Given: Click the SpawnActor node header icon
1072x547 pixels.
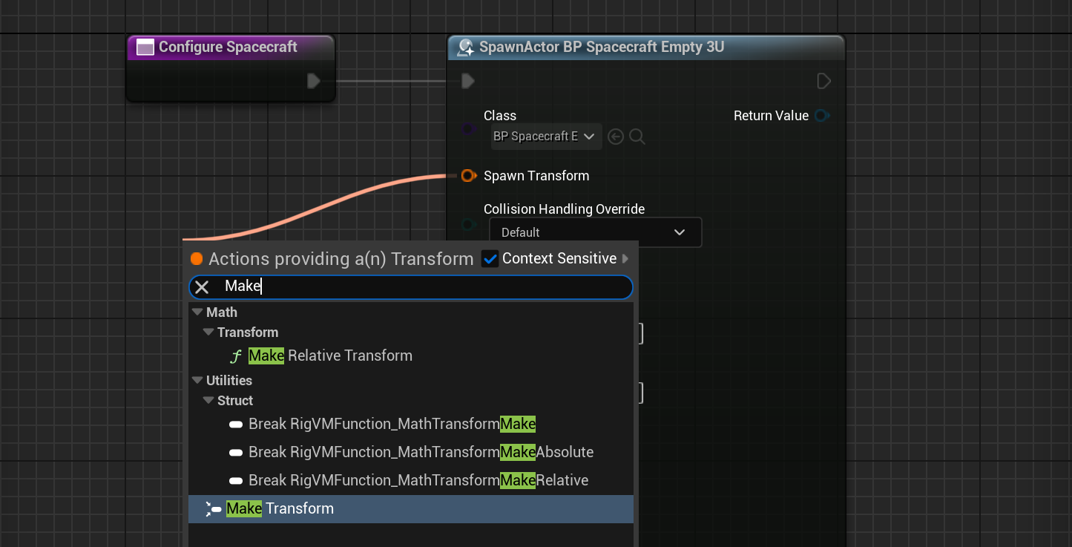Looking at the screenshot, I should pos(466,48).
